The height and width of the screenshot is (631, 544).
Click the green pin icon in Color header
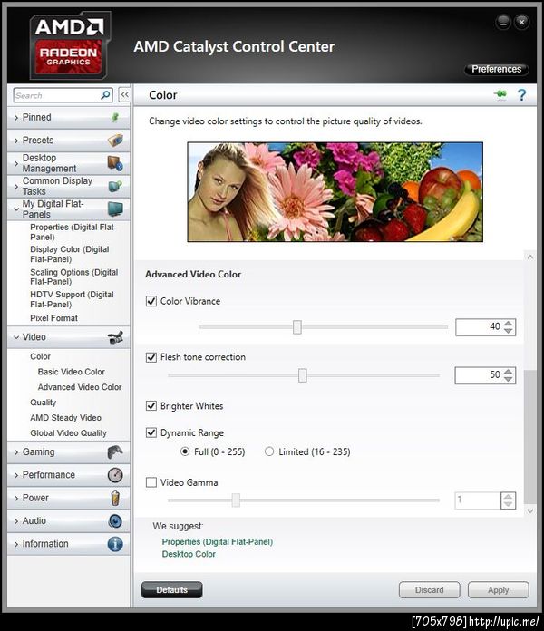500,94
